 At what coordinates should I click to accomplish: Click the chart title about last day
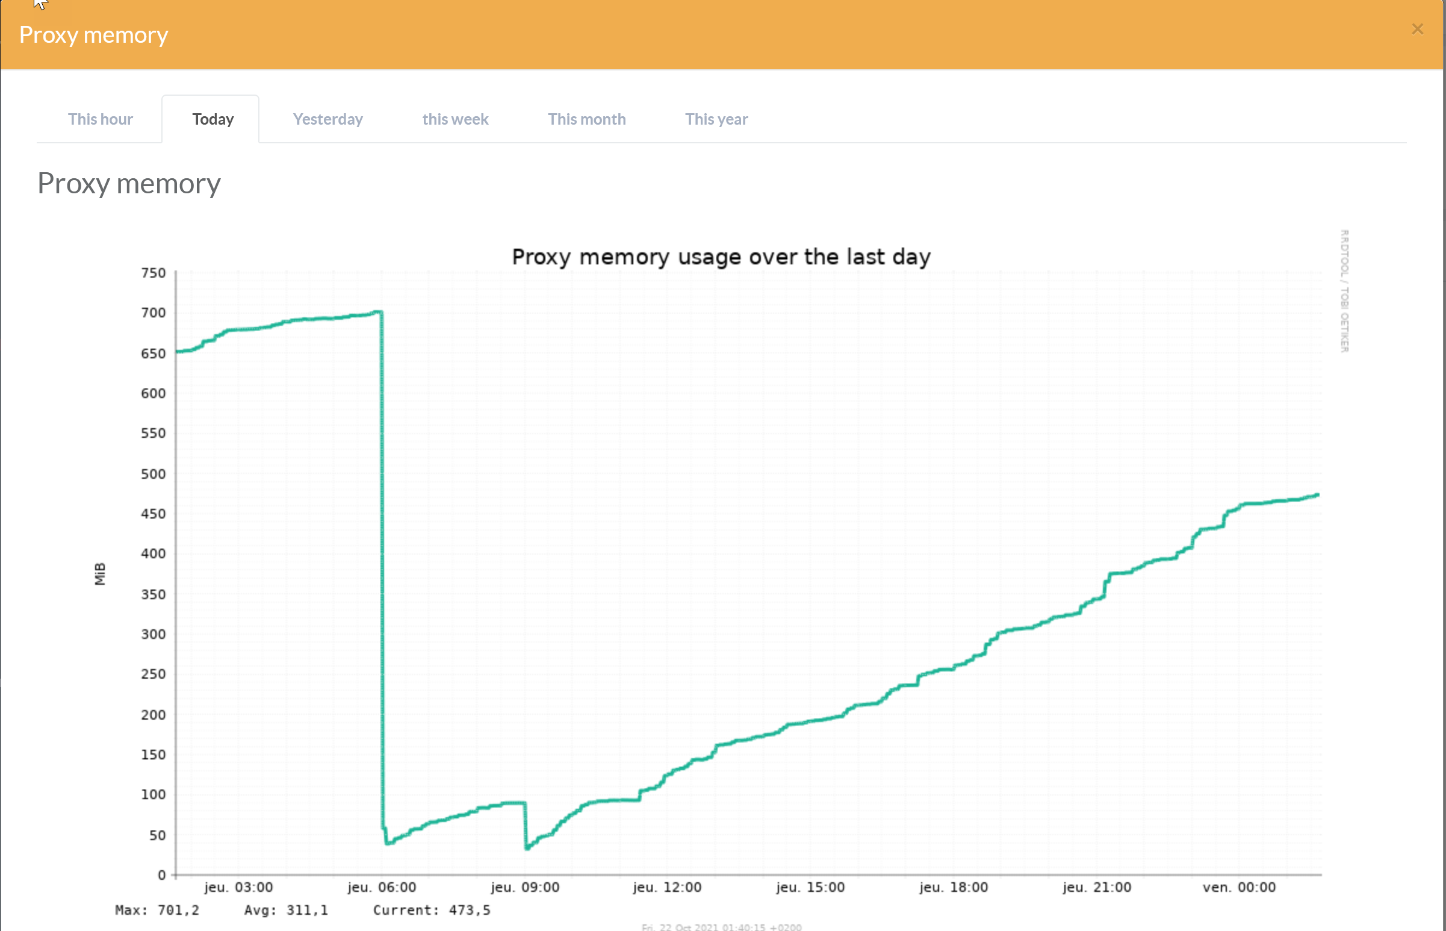721,257
